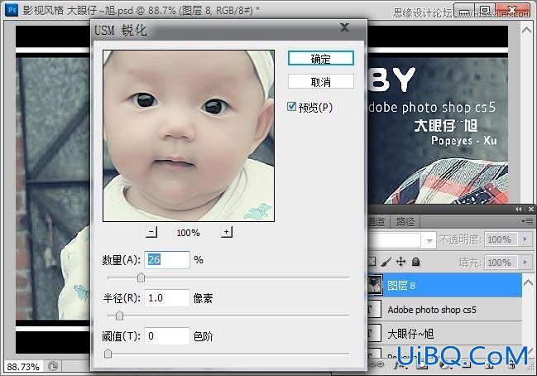Select the 大眼仔~旭 text layer
Image resolution: width=537 pixels, height=376 pixels.
tap(444, 333)
